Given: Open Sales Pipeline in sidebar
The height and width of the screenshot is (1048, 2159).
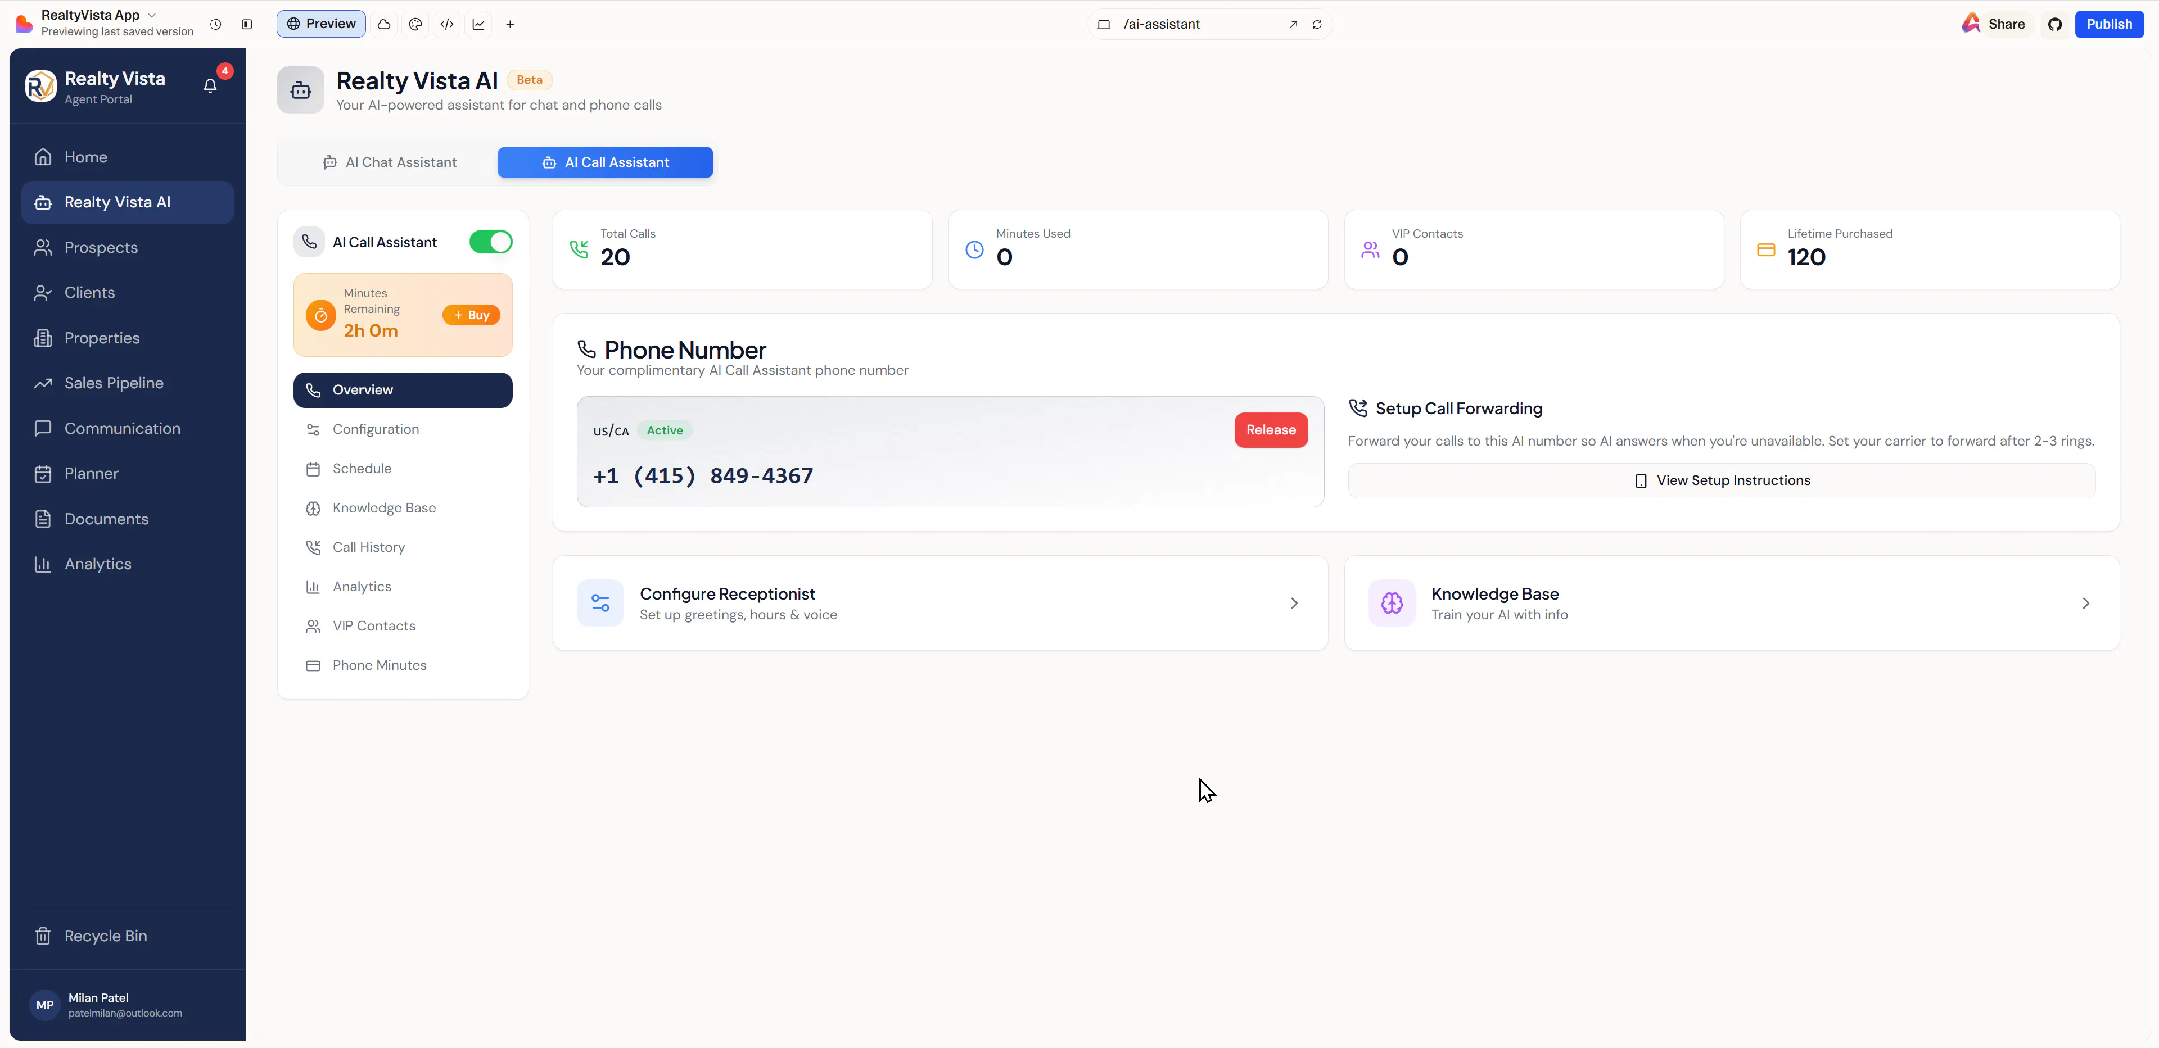Looking at the screenshot, I should (x=128, y=384).
